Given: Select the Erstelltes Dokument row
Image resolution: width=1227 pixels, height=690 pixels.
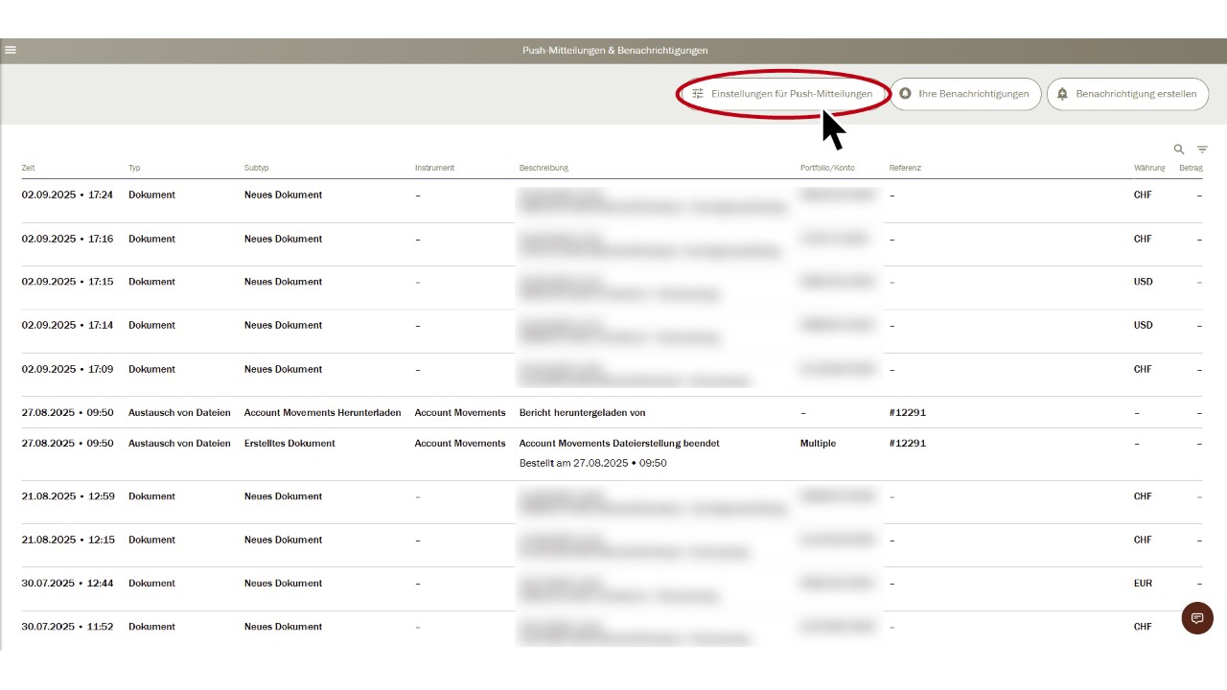Looking at the screenshot, I should pyautogui.click(x=289, y=444).
